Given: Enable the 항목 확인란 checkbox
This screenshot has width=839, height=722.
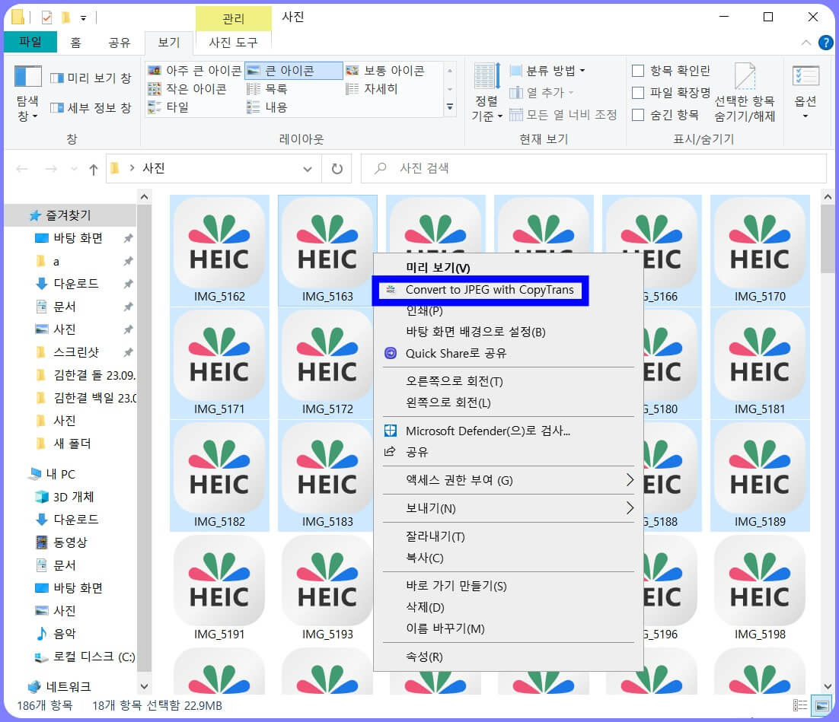Looking at the screenshot, I should 638,71.
